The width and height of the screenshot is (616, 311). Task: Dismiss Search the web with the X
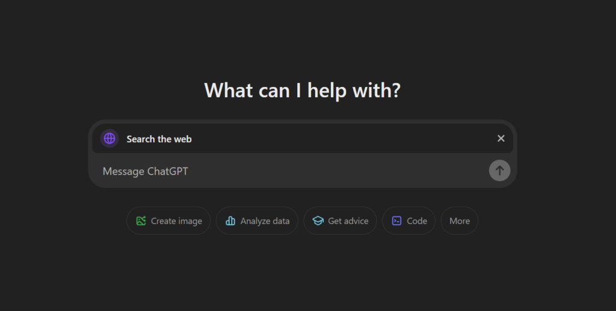(501, 139)
